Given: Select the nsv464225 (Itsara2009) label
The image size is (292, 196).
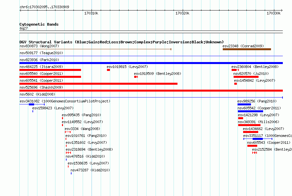Looking at the screenshot, I should click(x=41, y=67).
